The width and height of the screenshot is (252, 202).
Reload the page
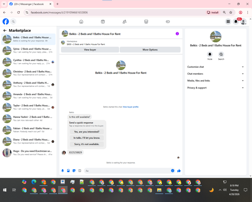(x=19, y=13)
